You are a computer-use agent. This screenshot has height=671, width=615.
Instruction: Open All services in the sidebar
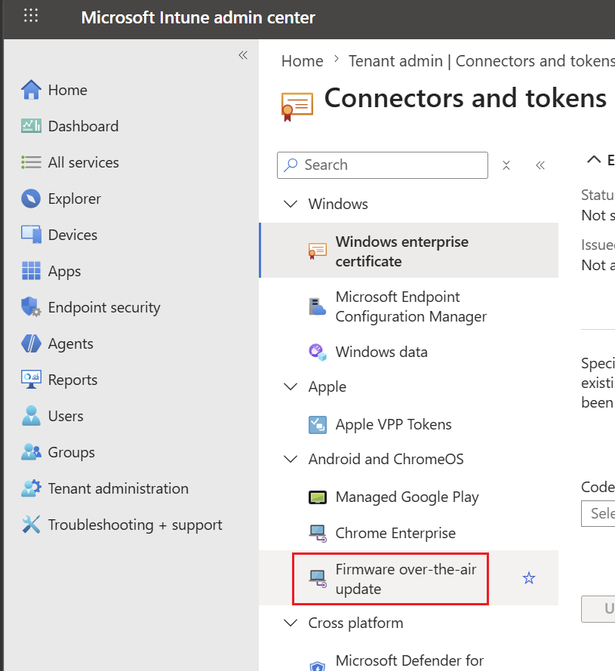(84, 162)
